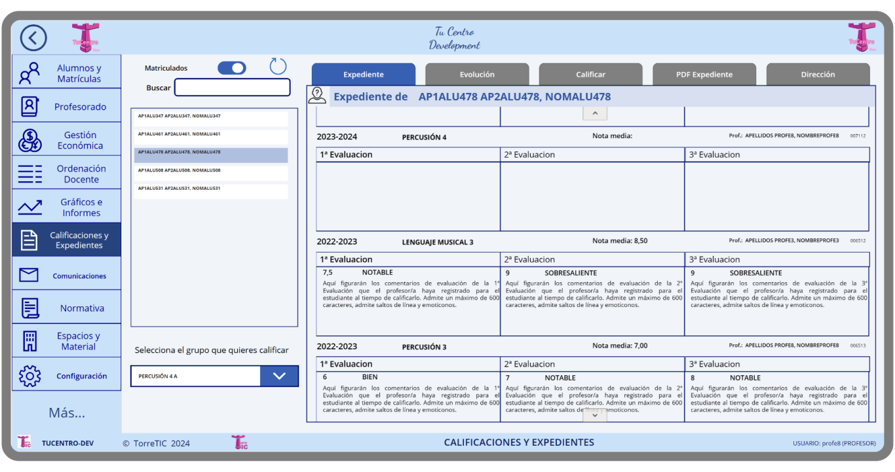895x472 pixels.
Task: Click the small TuCentro logo in footer
Action: coord(24,443)
